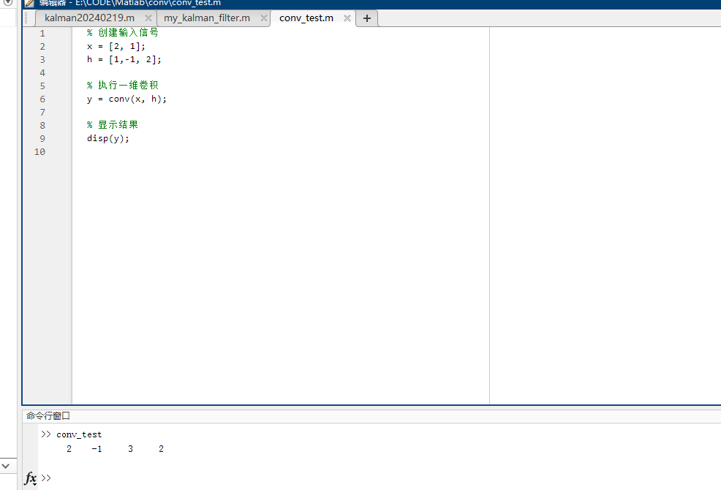Expand the down chevron in left panel
Screen dimensions: 721x490
(6, 466)
